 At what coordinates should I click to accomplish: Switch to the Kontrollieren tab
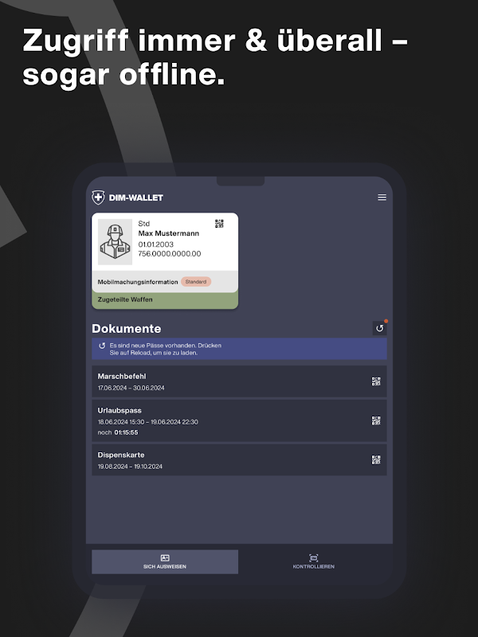click(313, 562)
